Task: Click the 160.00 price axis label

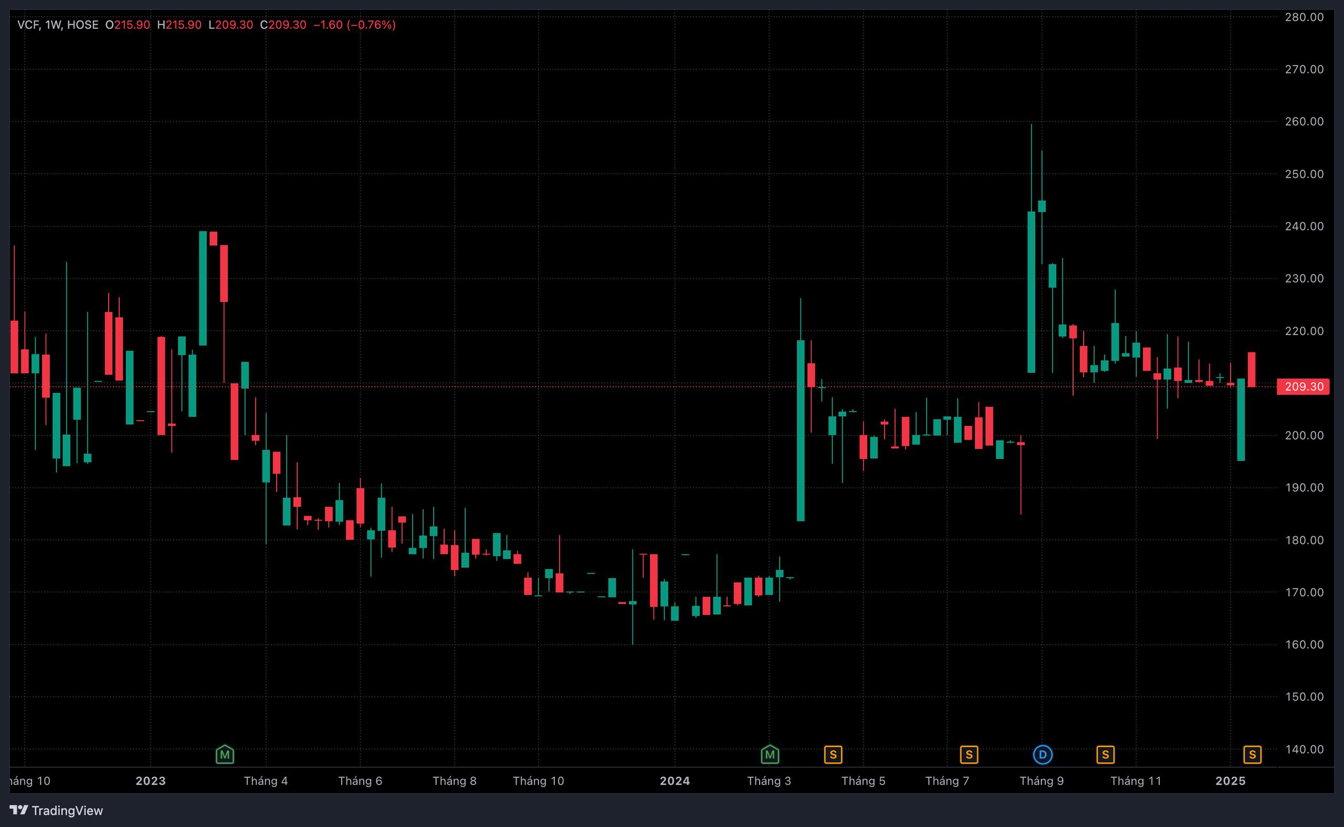Action: (1304, 644)
